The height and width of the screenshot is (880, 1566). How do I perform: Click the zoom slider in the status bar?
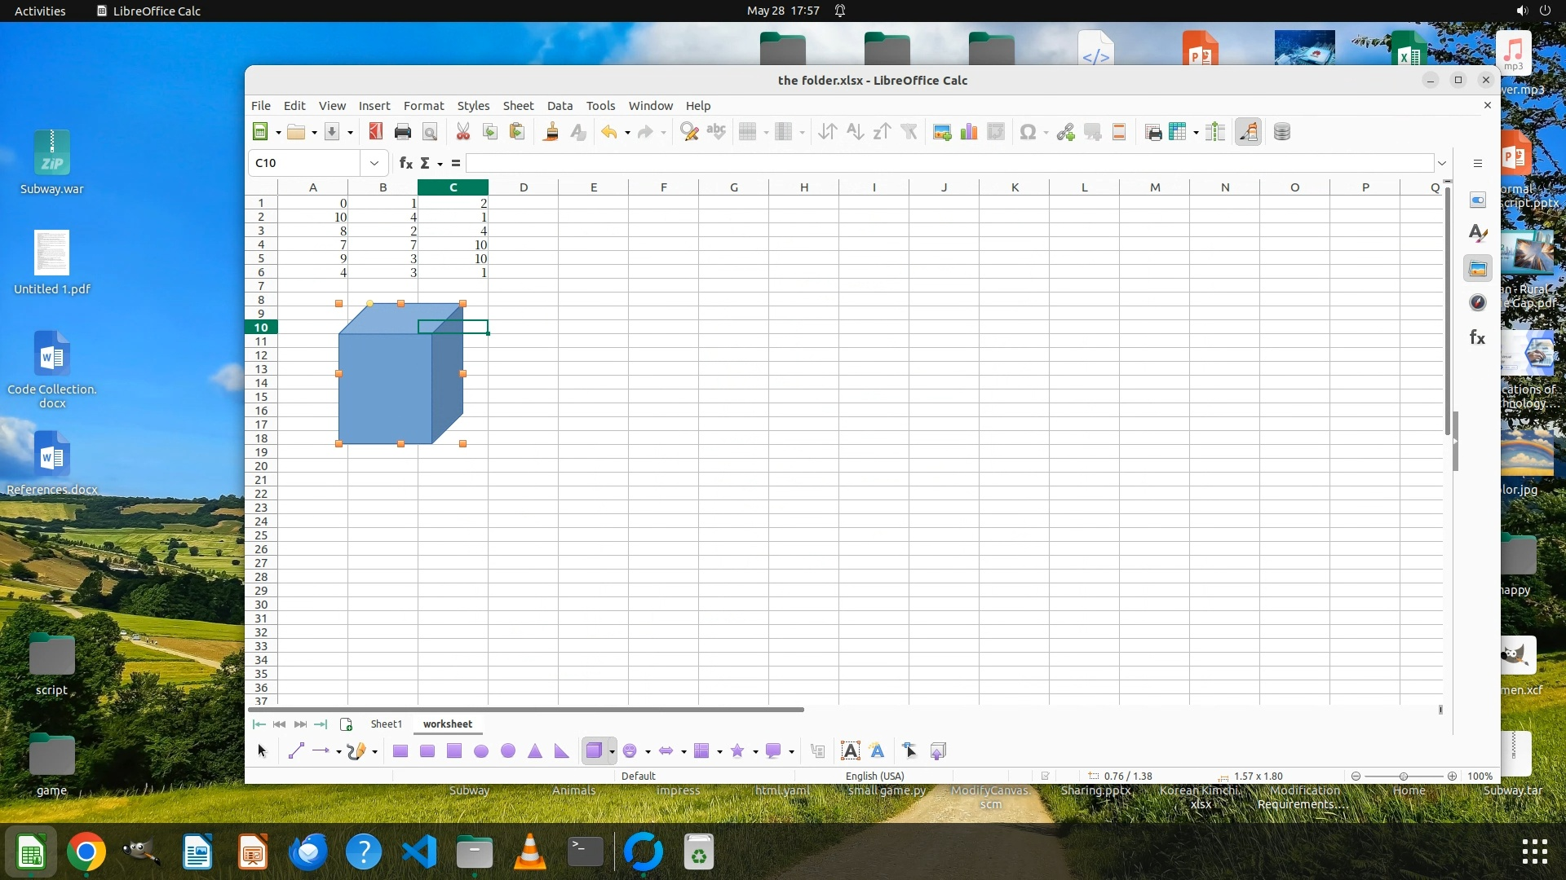tap(1403, 776)
